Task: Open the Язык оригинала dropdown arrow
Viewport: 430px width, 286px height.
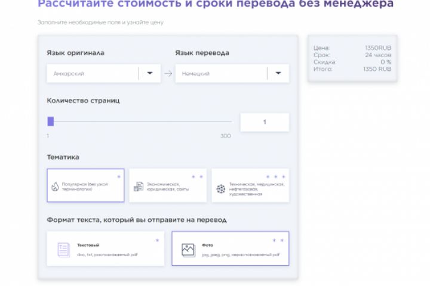Action: coord(150,73)
